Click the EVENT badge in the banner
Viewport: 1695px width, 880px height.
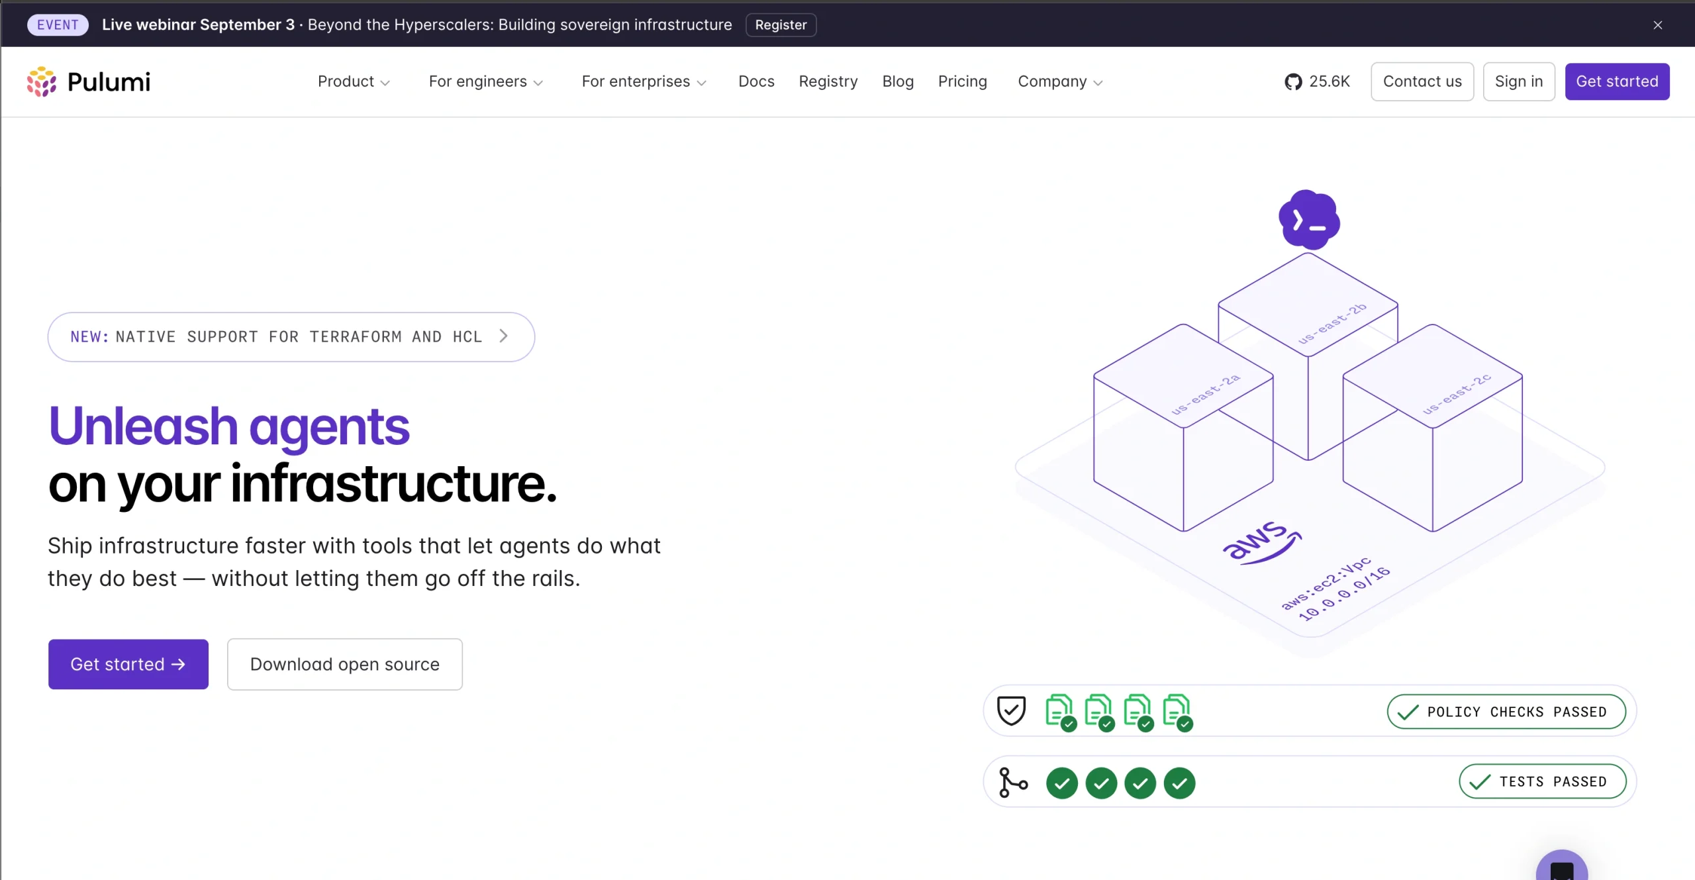pos(58,25)
